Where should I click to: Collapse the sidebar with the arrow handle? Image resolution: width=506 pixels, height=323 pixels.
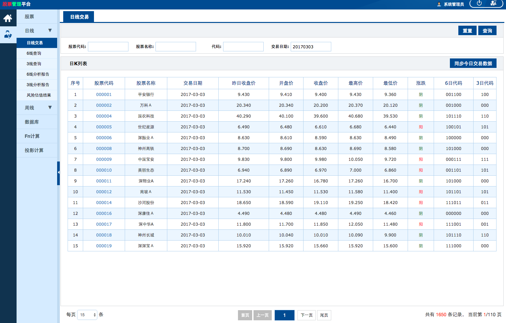click(x=58, y=173)
